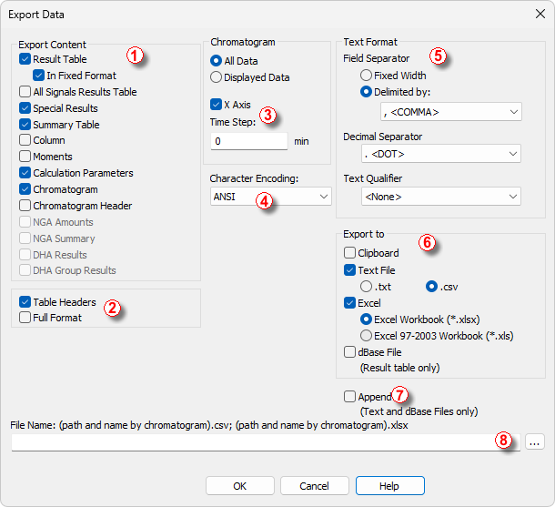Viewport: 555px width, 507px height.
Task: Click the Help button
Action: point(390,486)
